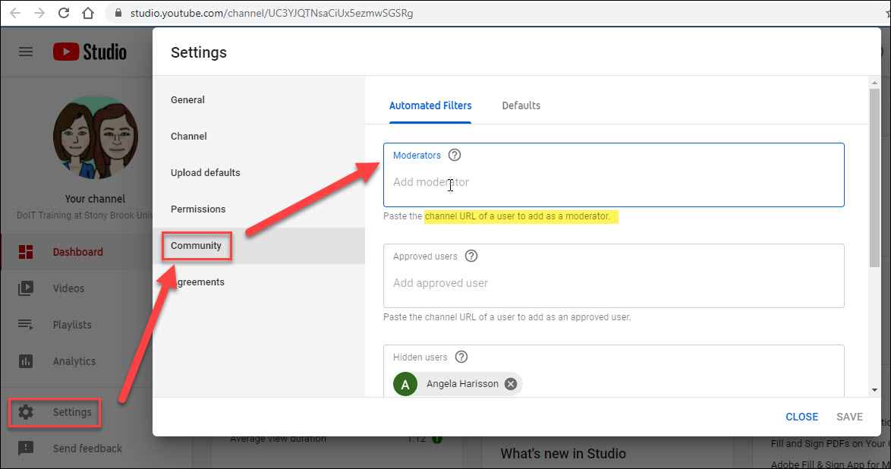This screenshot has width=891, height=469.
Task: Open the Moderators help tooltip icon
Action: coord(454,155)
